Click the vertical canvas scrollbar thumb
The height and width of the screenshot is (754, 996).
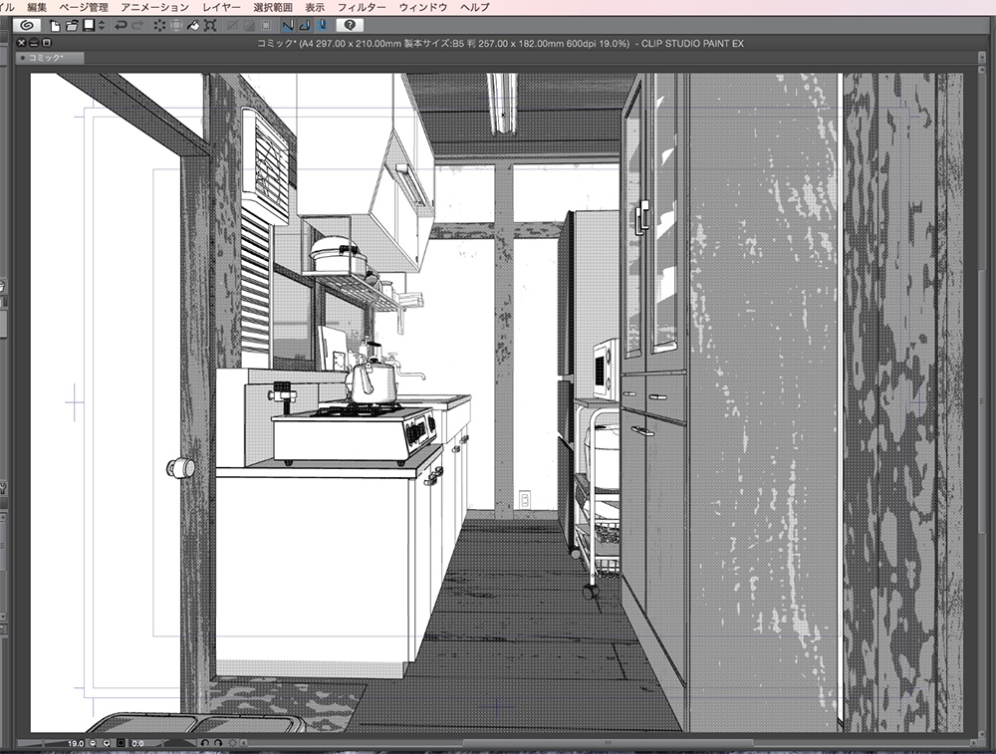click(982, 401)
